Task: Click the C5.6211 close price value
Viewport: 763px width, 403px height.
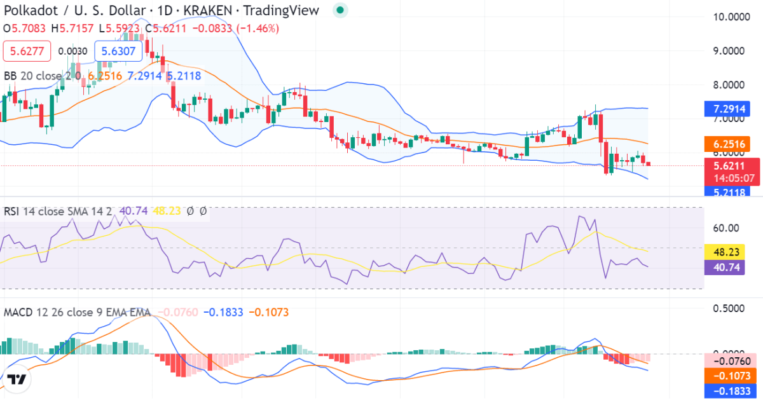Action: (x=166, y=28)
